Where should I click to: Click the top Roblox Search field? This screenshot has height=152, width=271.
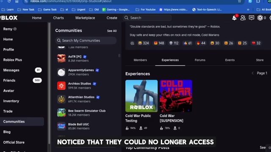point(147,18)
